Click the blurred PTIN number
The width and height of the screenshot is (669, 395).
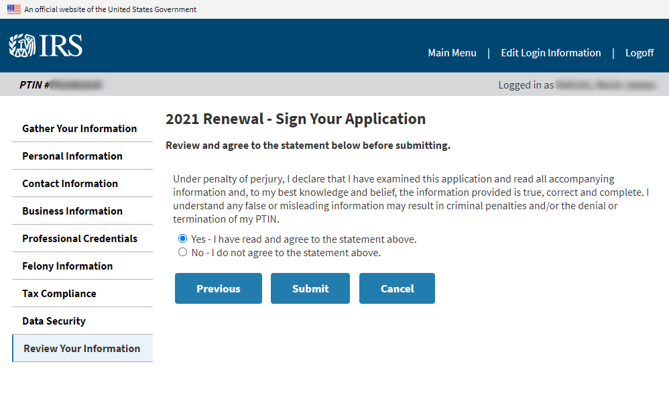(x=76, y=85)
